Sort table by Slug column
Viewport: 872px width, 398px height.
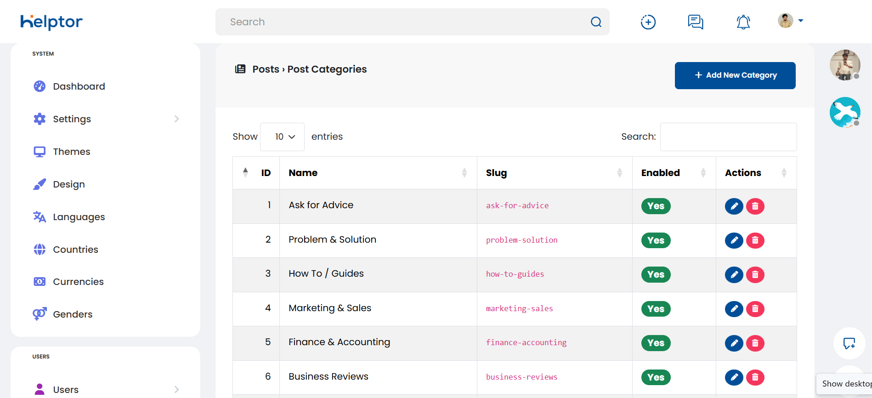(555, 173)
